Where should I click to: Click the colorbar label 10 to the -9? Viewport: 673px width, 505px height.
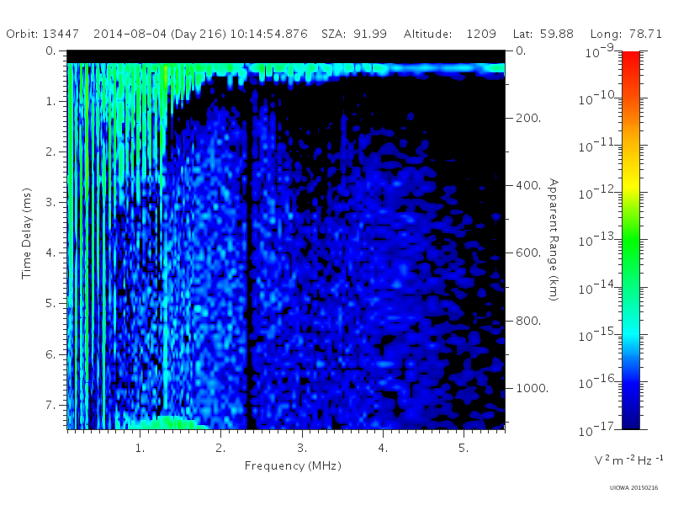(x=600, y=50)
